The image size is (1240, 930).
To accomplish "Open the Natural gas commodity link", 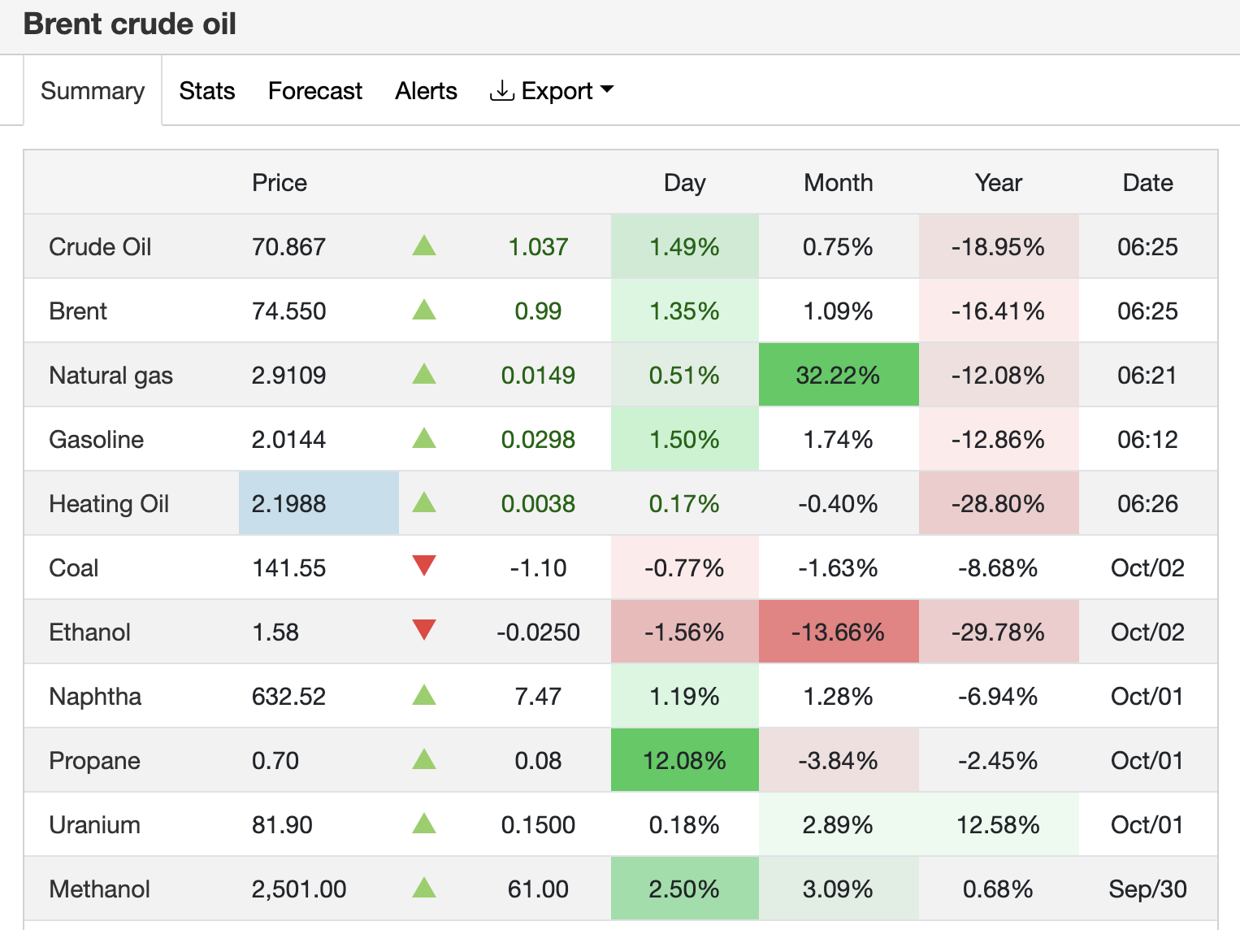I will [x=111, y=375].
